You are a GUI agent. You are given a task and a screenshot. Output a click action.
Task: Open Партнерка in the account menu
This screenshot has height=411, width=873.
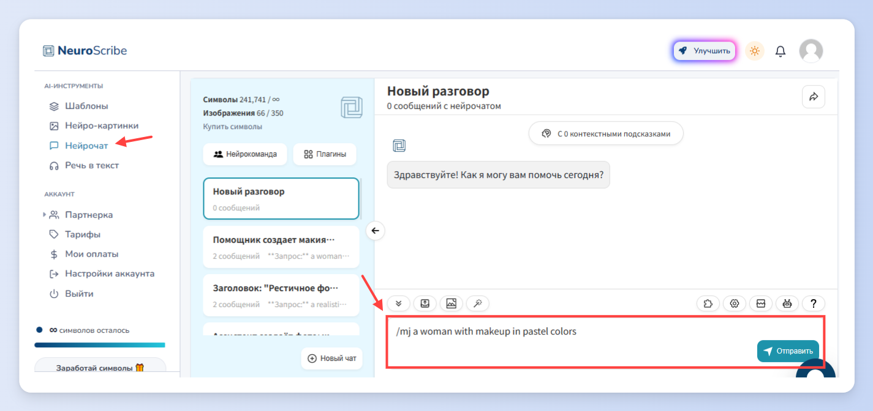tap(89, 215)
